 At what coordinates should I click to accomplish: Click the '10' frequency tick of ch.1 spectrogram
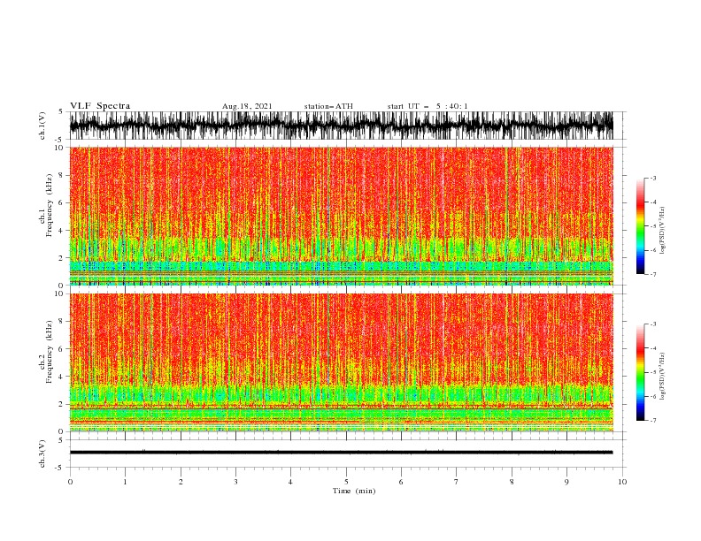click(x=60, y=148)
